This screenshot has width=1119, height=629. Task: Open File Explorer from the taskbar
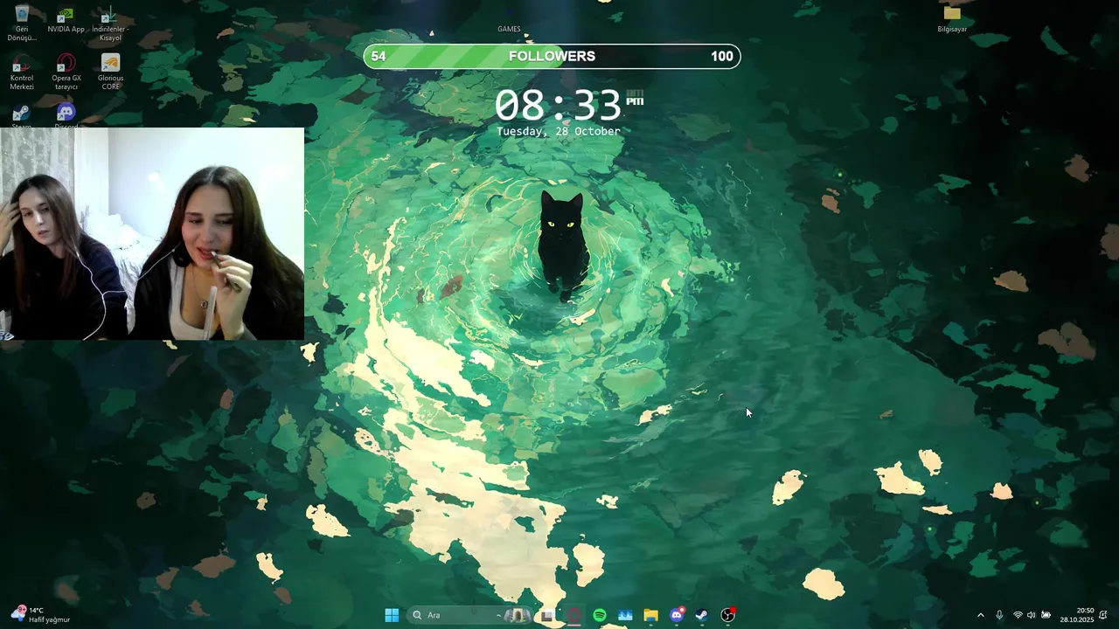(650, 615)
